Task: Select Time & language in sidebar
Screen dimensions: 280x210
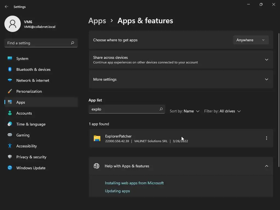Action: (31, 124)
